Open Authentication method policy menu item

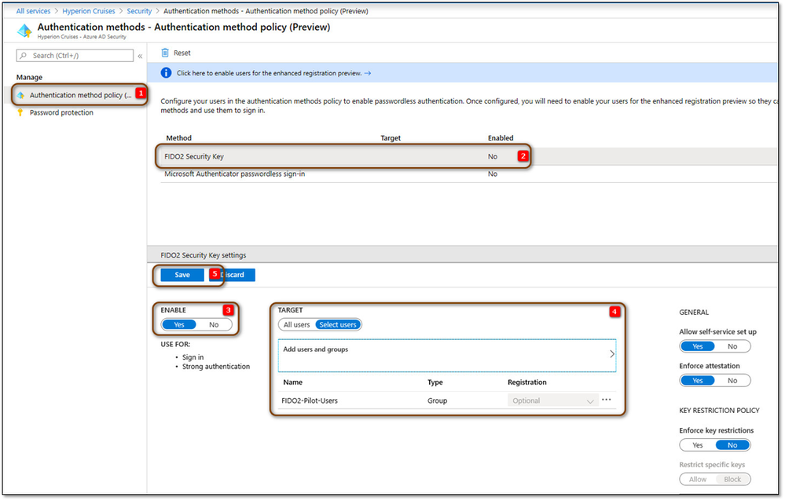[x=80, y=95]
